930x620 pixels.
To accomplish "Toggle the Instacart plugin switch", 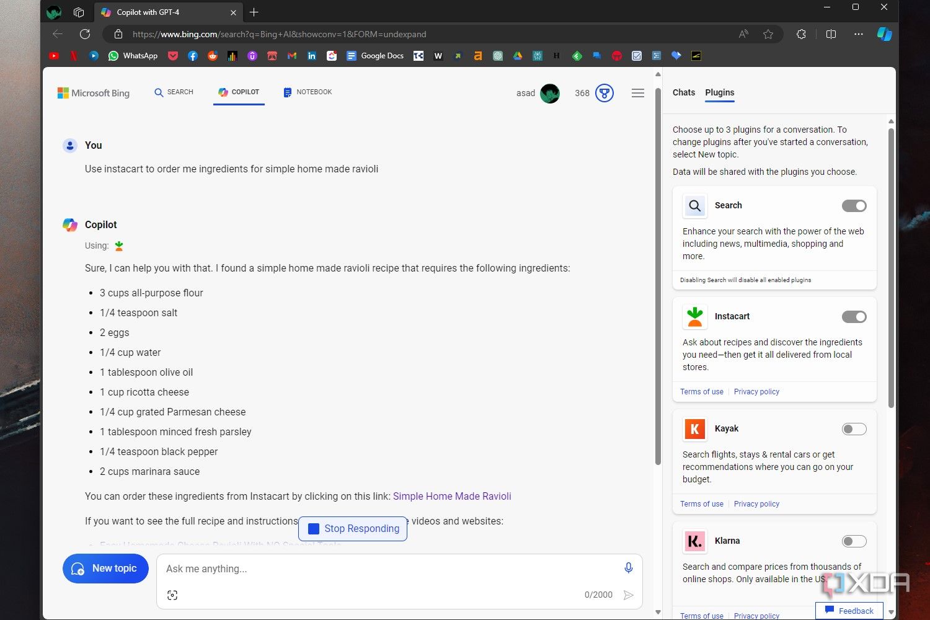I will click(854, 317).
